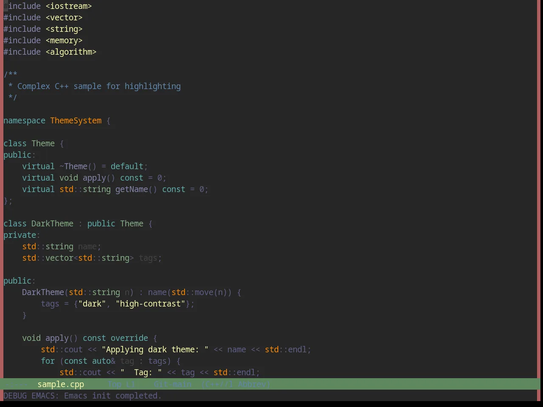
Task: Click the 'default' keyword after destructor
Action: (127, 166)
